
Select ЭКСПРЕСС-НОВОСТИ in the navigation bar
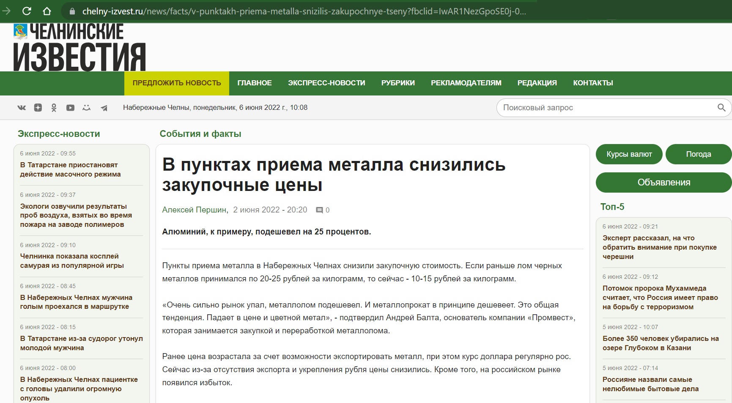pyautogui.click(x=326, y=83)
